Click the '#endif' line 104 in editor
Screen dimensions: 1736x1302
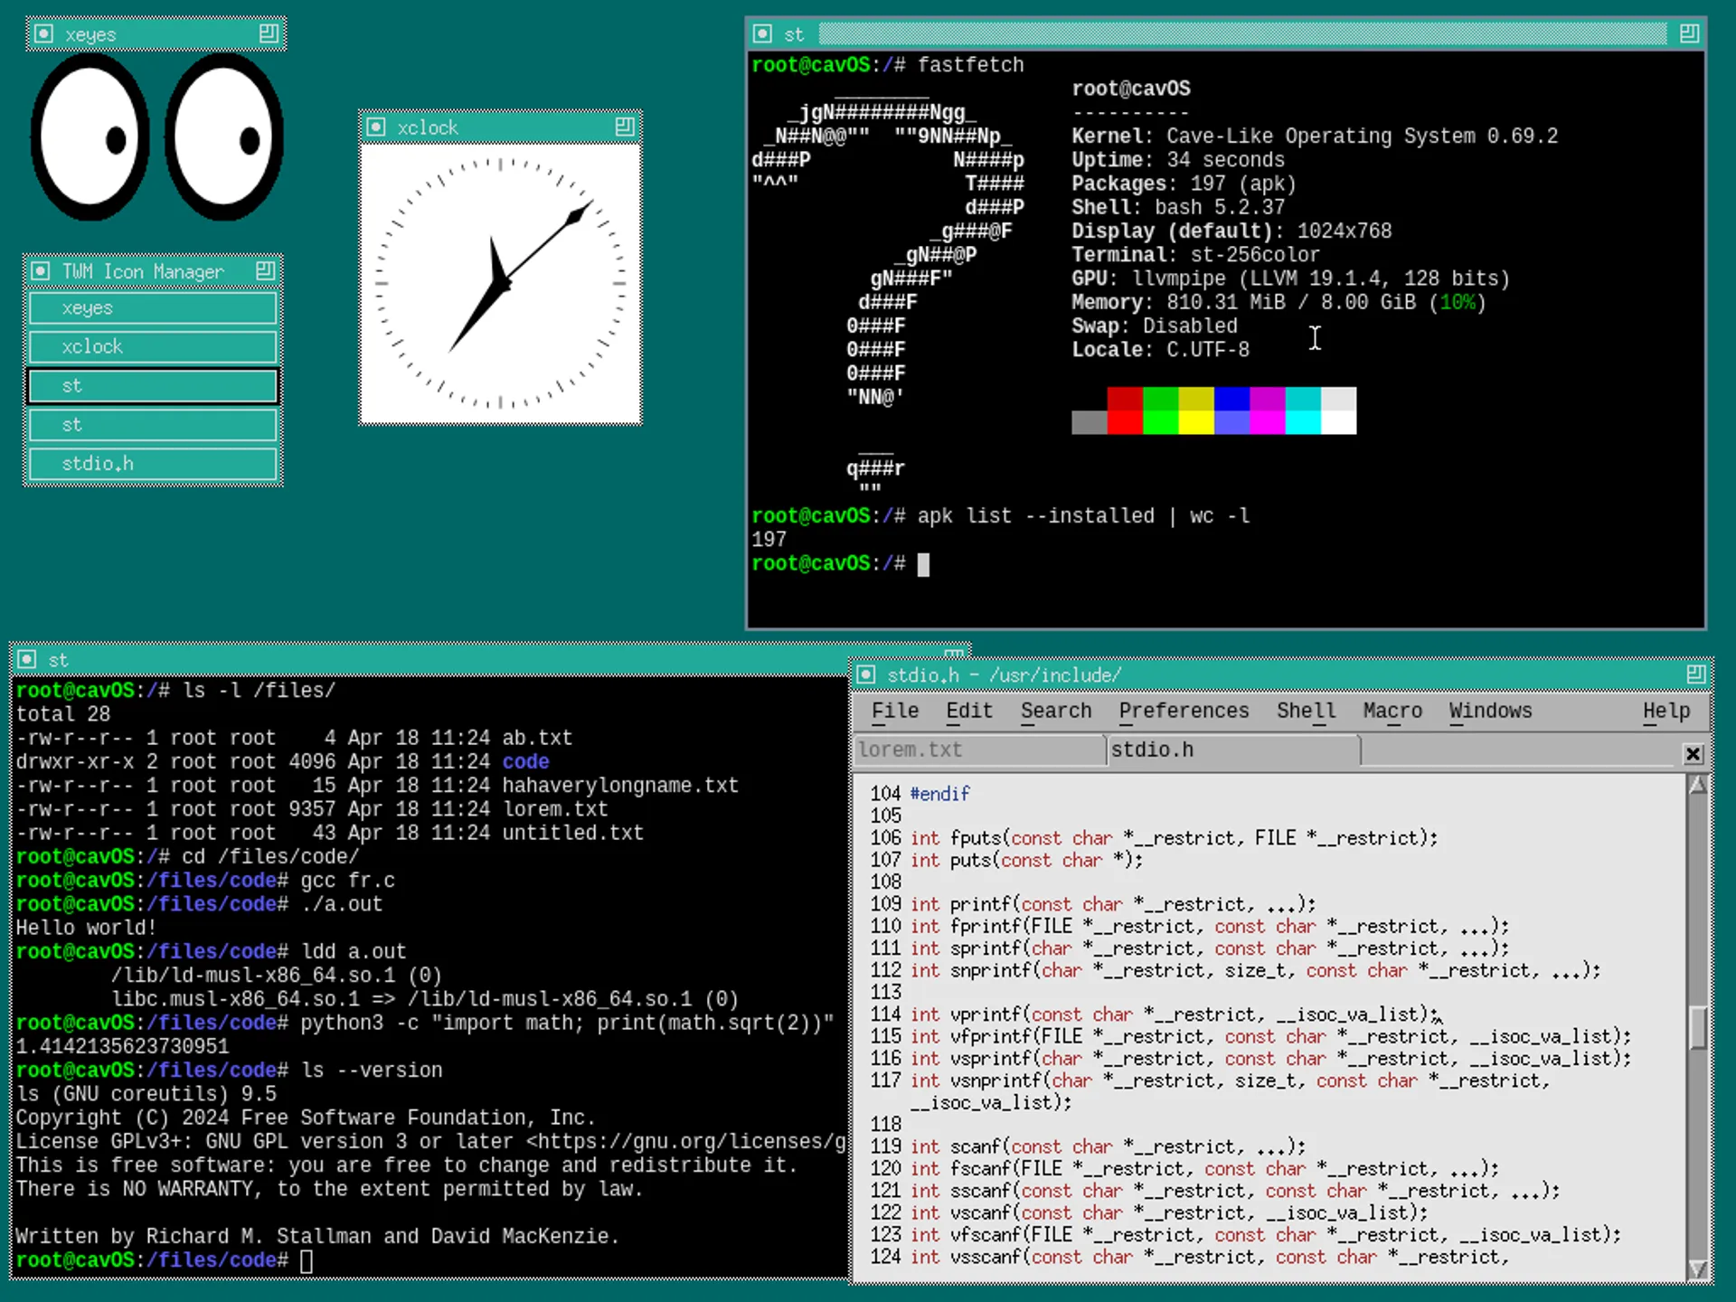tap(940, 794)
